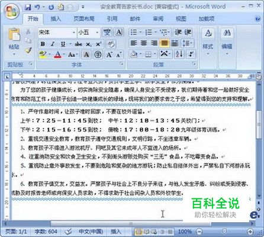Apply the red font color
This screenshot has width=264, height=237.
[x=58, y=55]
